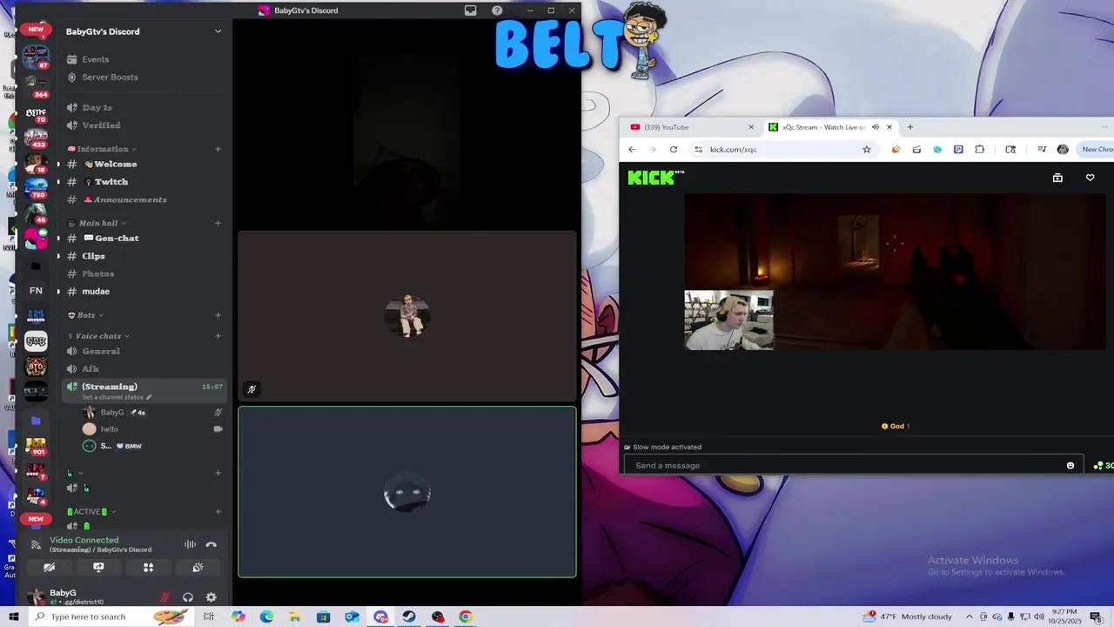This screenshot has width=1114, height=627.
Task: Click heart icon in Kick header
Action: [x=1090, y=178]
